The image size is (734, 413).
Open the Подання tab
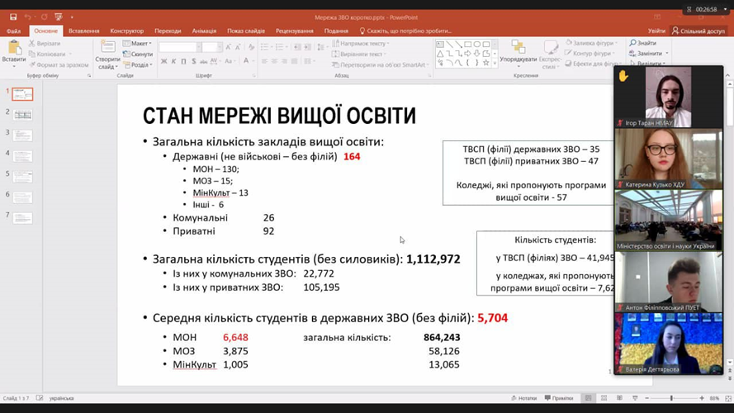tap(336, 31)
